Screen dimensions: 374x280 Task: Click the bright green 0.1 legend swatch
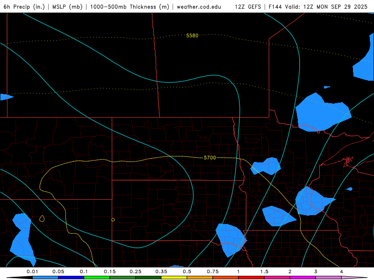pos(97,278)
